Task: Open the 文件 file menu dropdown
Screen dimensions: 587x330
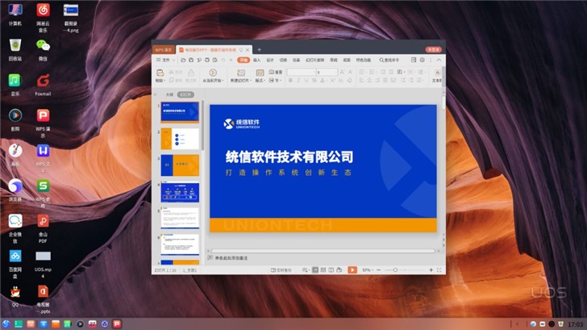Action: tap(166, 60)
